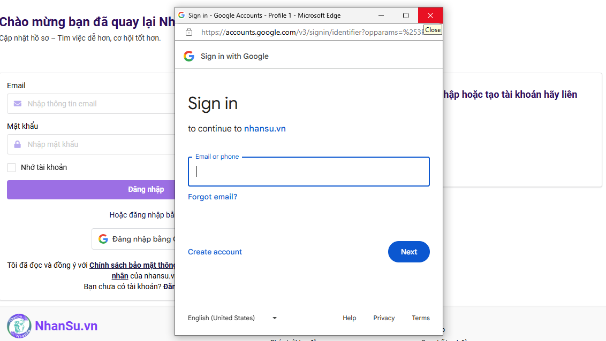Screen dimensions: 606x341
Task: Maximize the Google sign-in popup window
Action: point(405,15)
